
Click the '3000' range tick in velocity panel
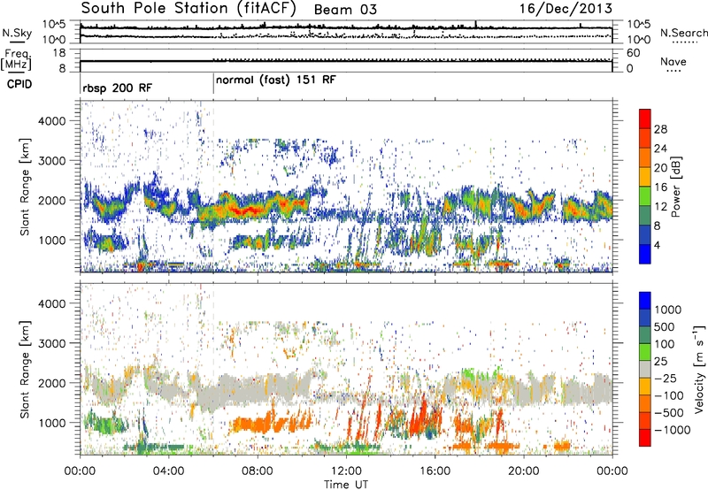click(52, 343)
